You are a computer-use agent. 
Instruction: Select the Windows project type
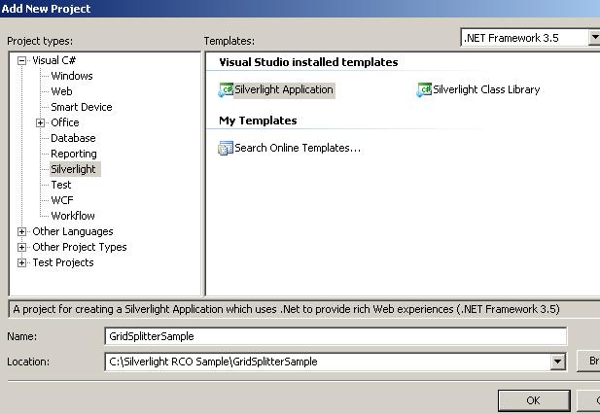tap(72, 76)
